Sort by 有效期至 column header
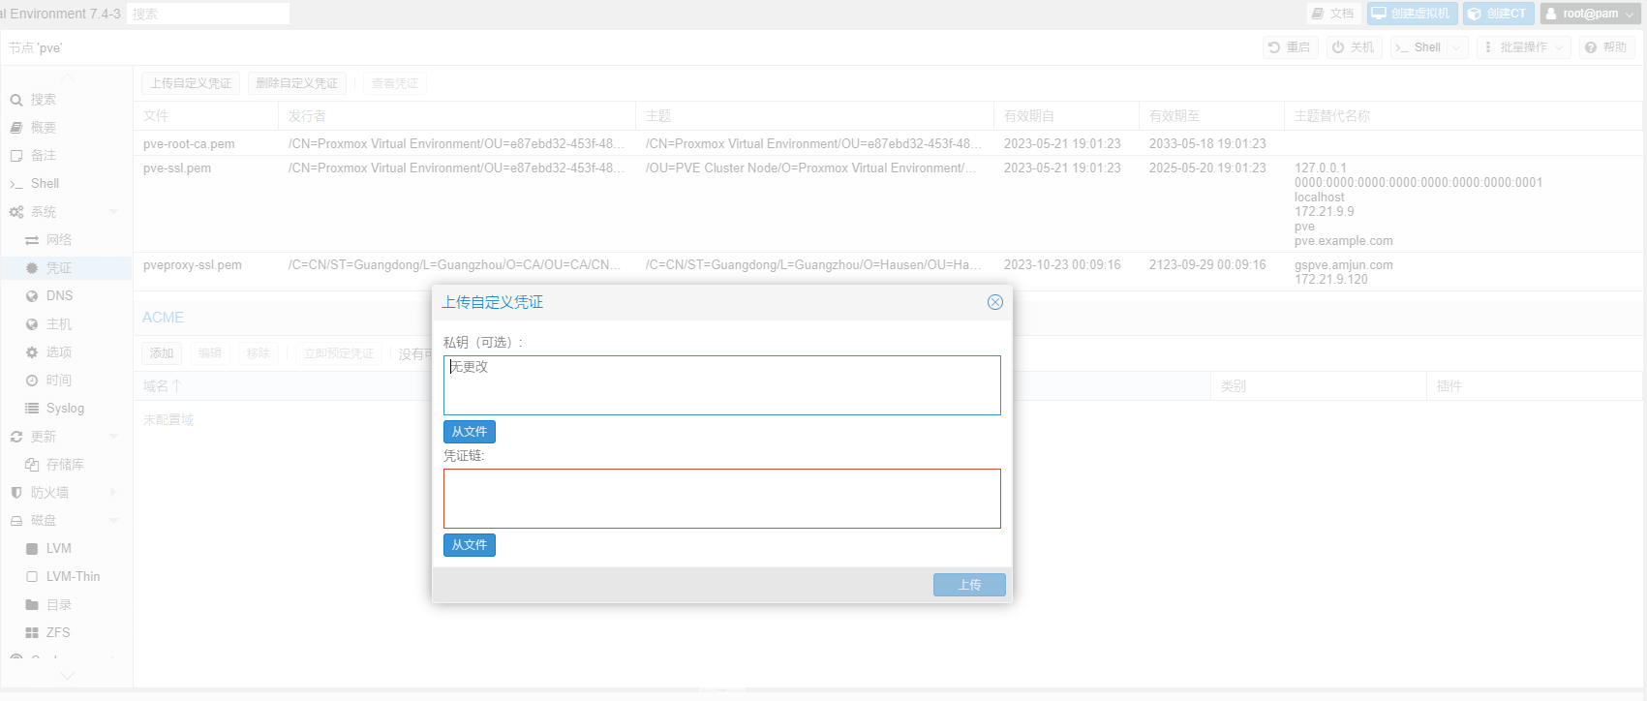 pos(1210,116)
